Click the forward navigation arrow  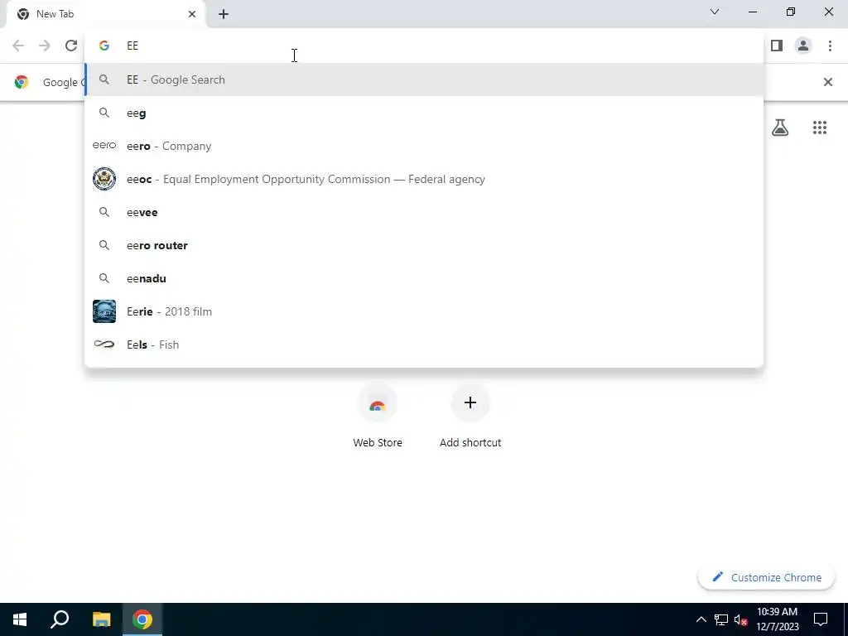pyautogui.click(x=45, y=46)
